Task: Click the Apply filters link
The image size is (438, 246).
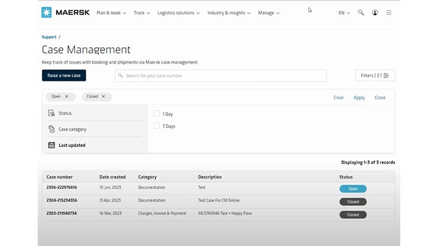Action: [x=359, y=97]
